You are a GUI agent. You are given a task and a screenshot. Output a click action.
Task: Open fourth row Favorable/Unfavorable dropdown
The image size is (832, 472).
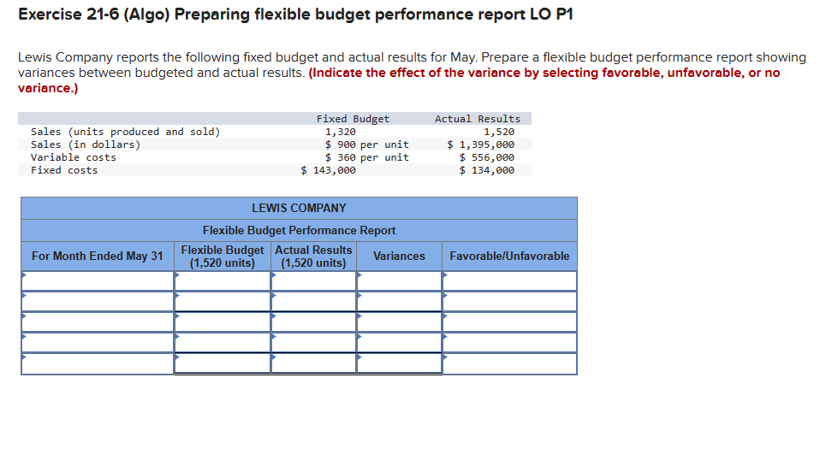pyautogui.click(x=509, y=342)
